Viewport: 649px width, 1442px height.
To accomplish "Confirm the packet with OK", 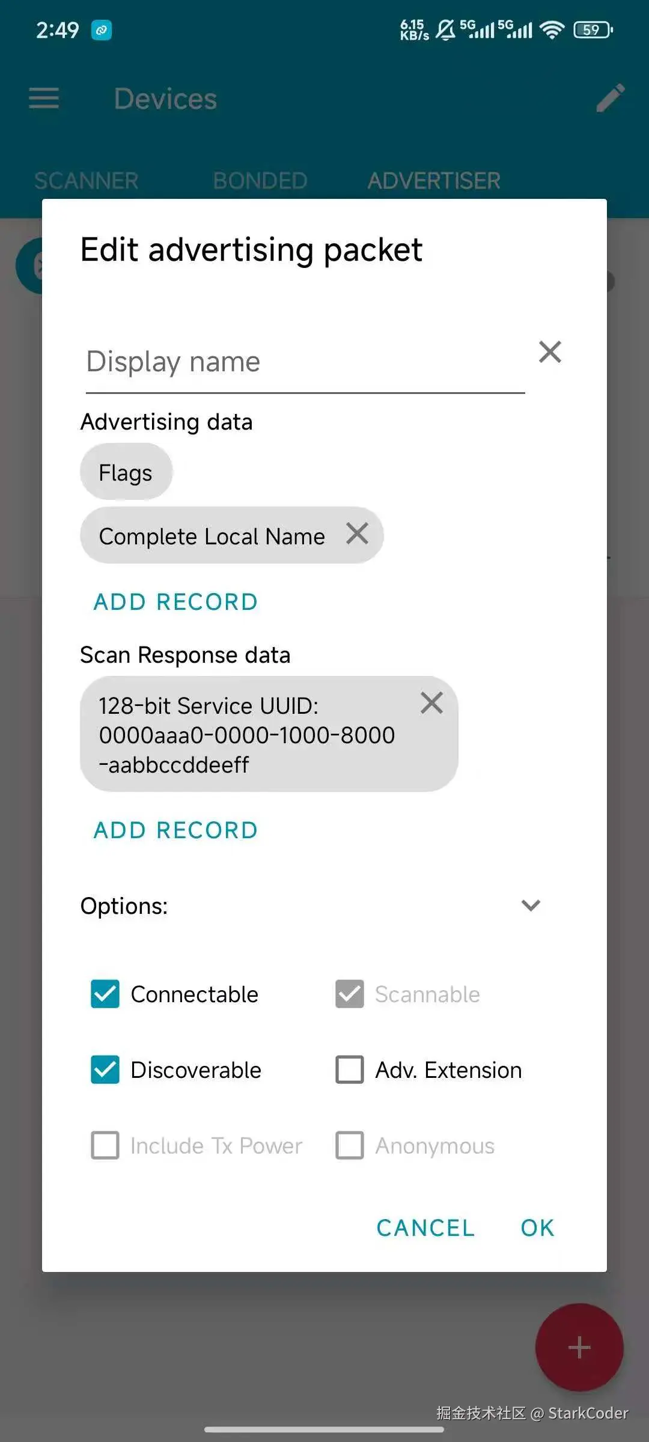I will pyautogui.click(x=537, y=1228).
